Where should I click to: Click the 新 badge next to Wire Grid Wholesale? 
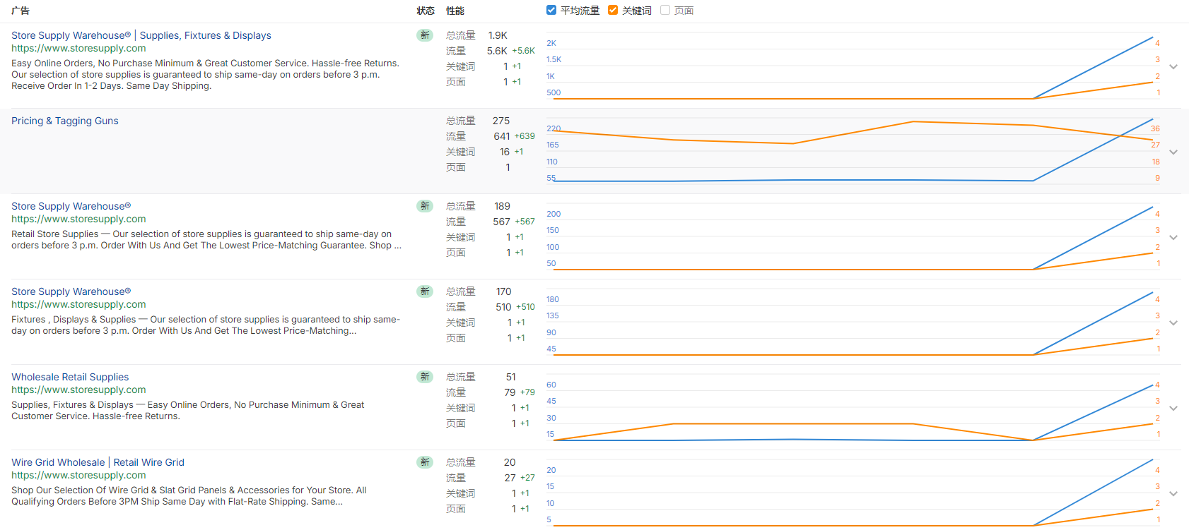pos(425,462)
